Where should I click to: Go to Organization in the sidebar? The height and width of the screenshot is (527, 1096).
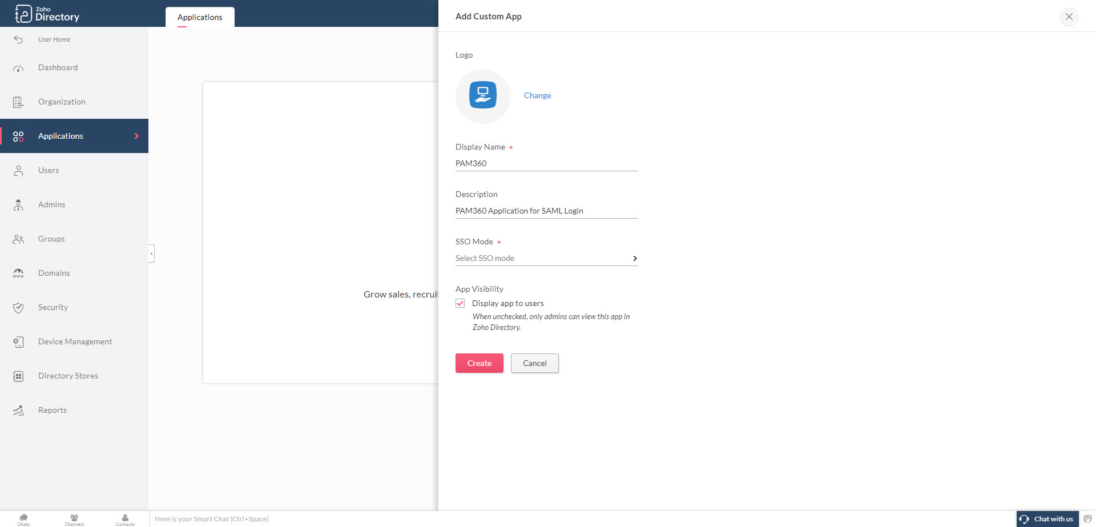pos(74,102)
